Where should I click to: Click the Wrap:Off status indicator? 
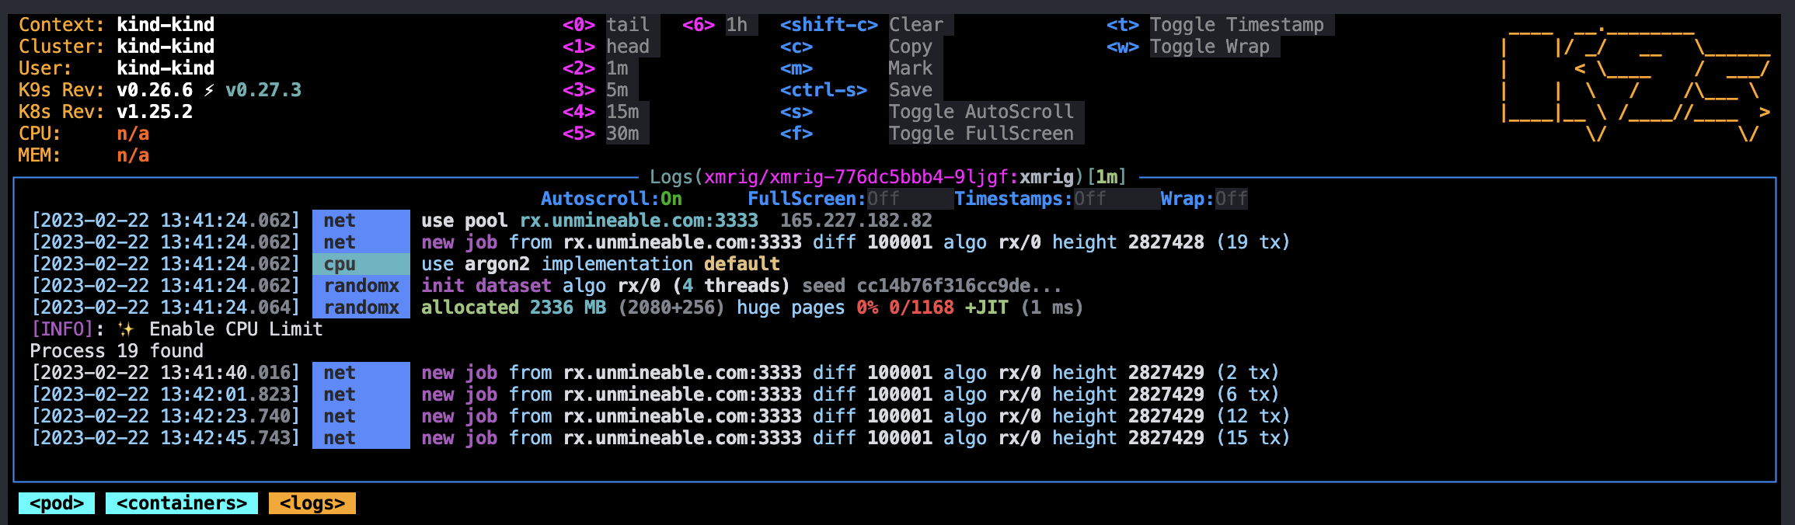point(1204,199)
